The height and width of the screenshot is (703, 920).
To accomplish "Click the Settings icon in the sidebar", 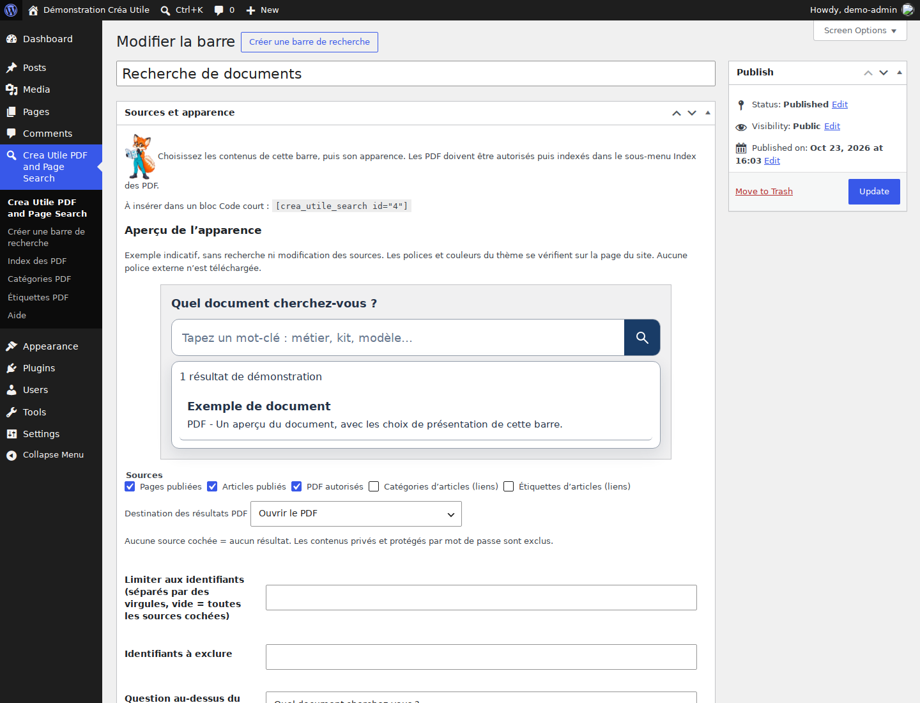I will coord(11,434).
